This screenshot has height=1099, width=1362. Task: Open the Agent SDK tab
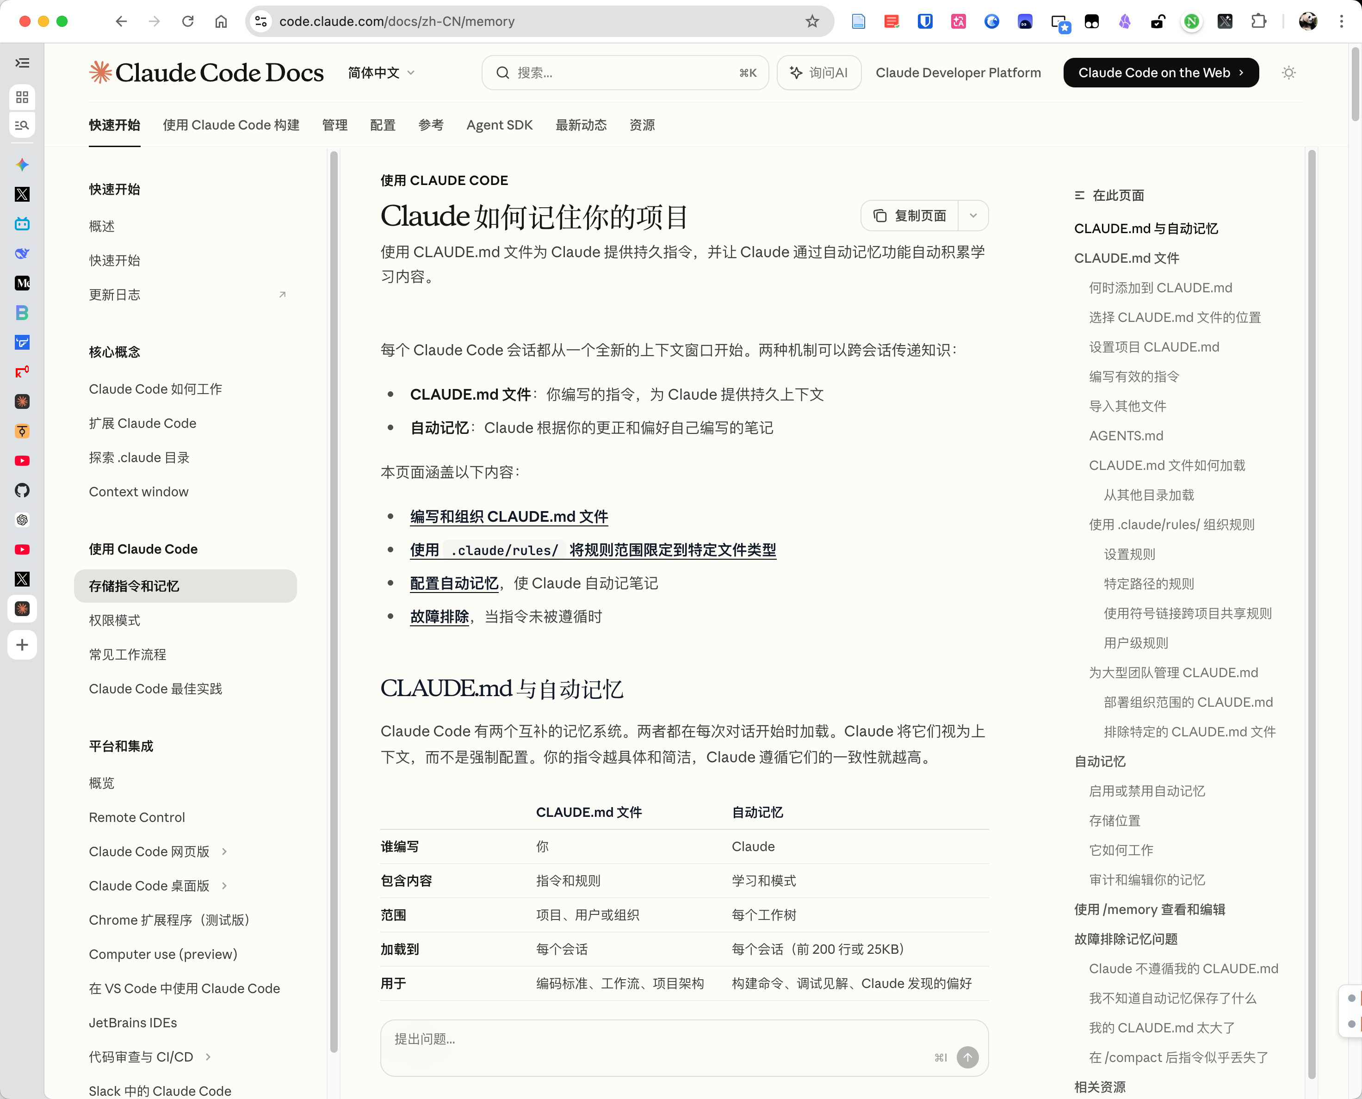500,125
